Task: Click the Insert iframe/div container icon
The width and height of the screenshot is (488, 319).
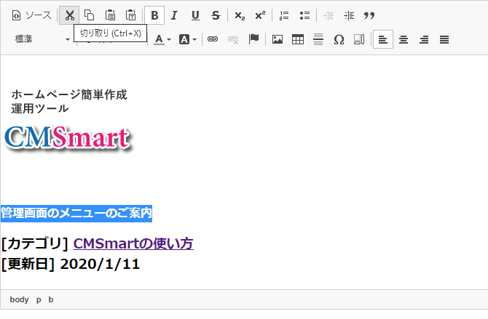Action: click(x=359, y=39)
